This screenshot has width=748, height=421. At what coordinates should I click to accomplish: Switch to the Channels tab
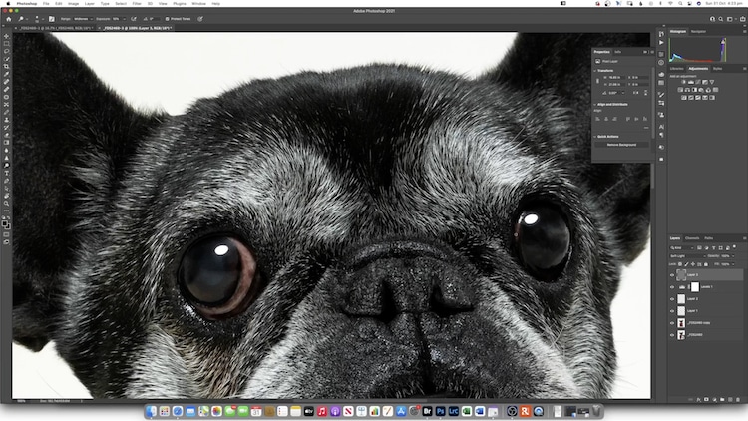click(692, 237)
